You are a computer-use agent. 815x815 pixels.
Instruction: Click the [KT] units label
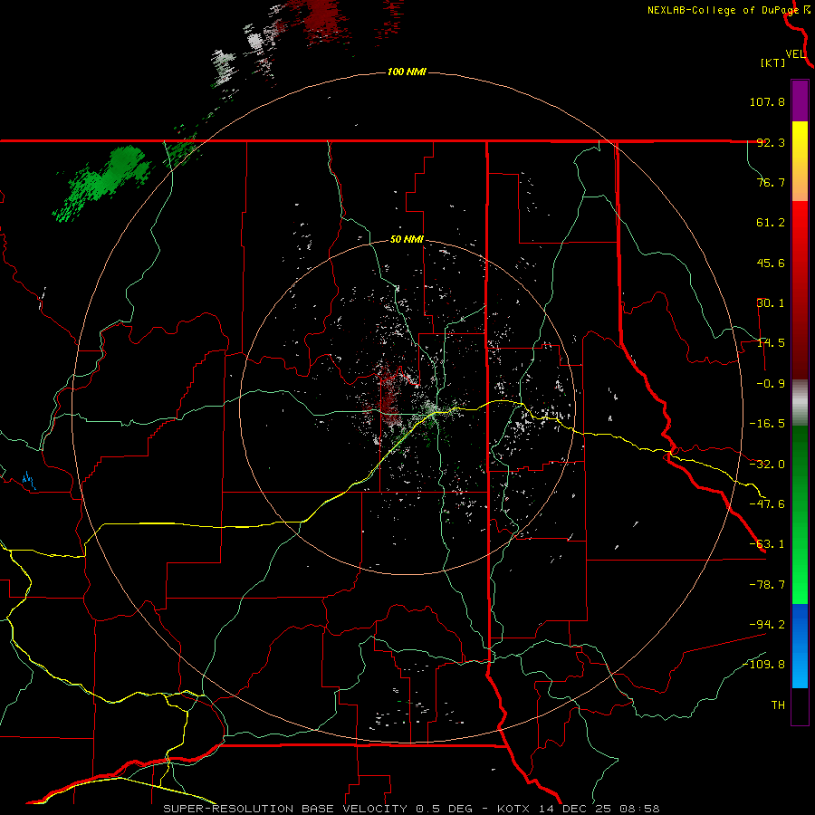[x=773, y=62]
